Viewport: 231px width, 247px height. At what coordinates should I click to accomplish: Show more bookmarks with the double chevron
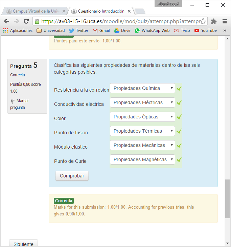[225, 31]
